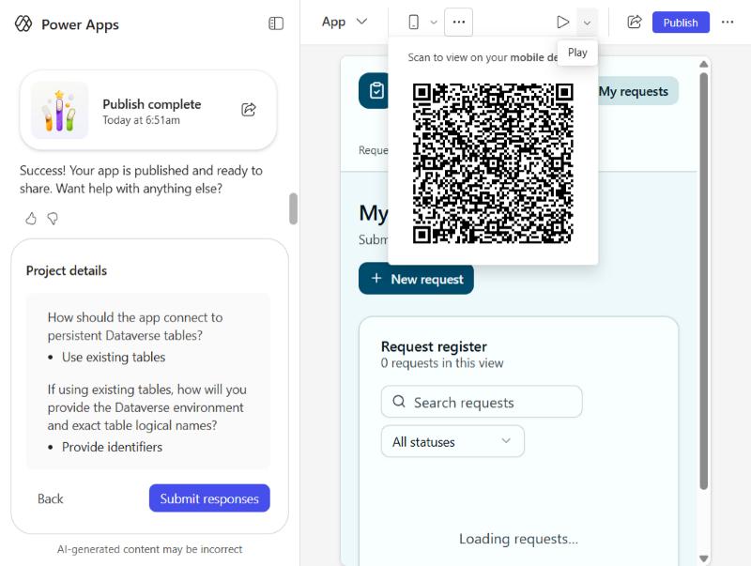Image resolution: width=751 pixels, height=566 pixels.
Task: Go Back in project details
Action: tap(51, 498)
